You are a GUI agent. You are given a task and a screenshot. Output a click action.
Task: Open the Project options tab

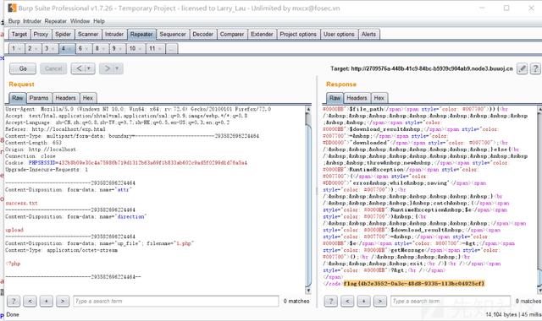(298, 34)
